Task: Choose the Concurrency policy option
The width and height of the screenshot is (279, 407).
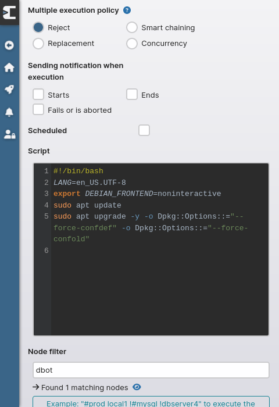Action: click(132, 44)
